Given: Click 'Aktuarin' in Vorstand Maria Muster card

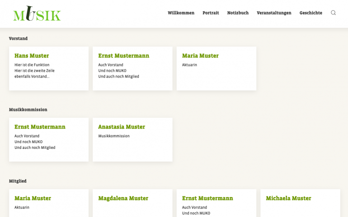Looking at the screenshot, I should [189, 65].
